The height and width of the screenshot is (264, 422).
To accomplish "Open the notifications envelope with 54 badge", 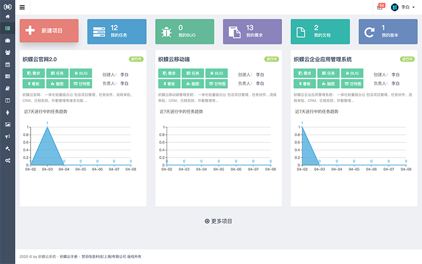I will point(380,7).
